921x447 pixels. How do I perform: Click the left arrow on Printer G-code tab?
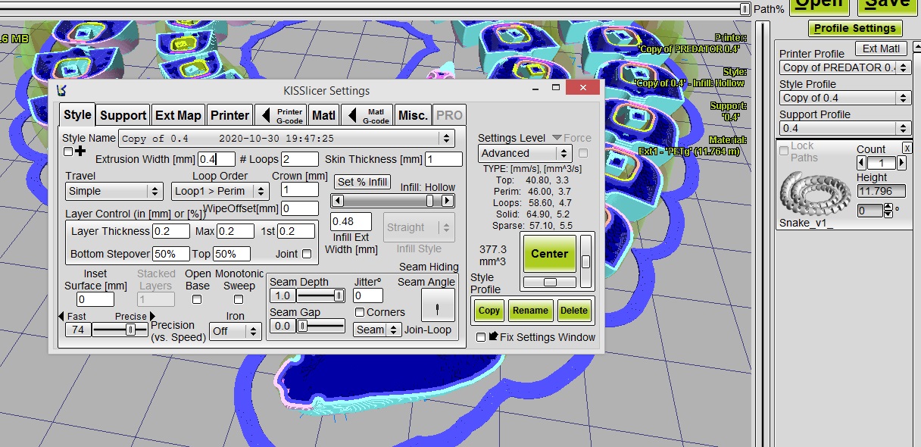point(267,115)
